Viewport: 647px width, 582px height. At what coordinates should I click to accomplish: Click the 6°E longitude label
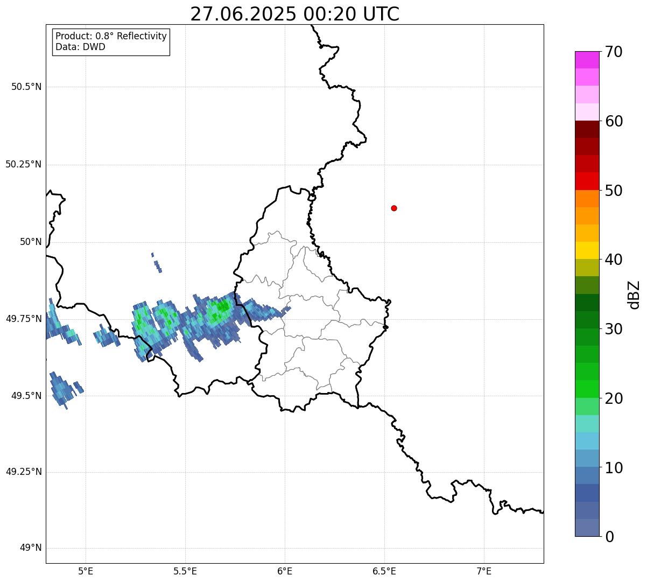point(285,571)
